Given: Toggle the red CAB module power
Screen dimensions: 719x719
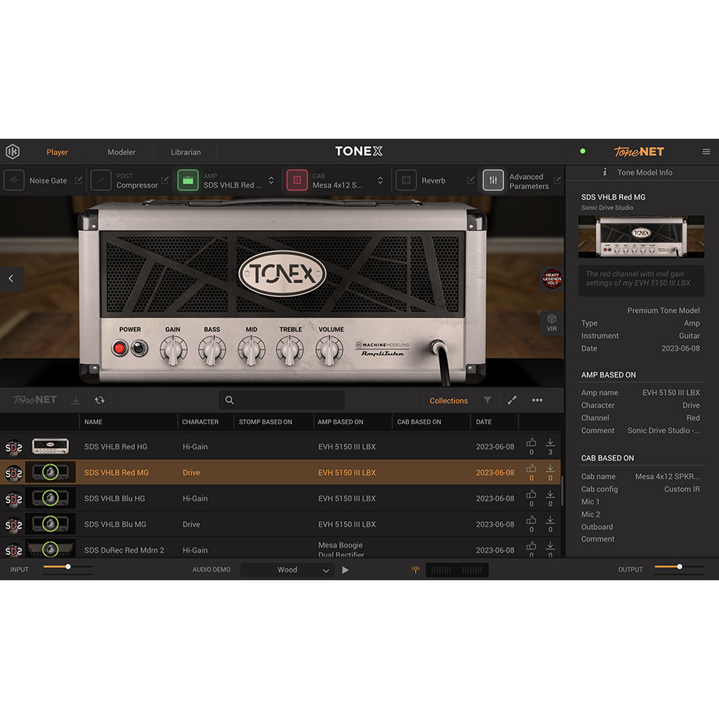Looking at the screenshot, I should click(x=297, y=180).
